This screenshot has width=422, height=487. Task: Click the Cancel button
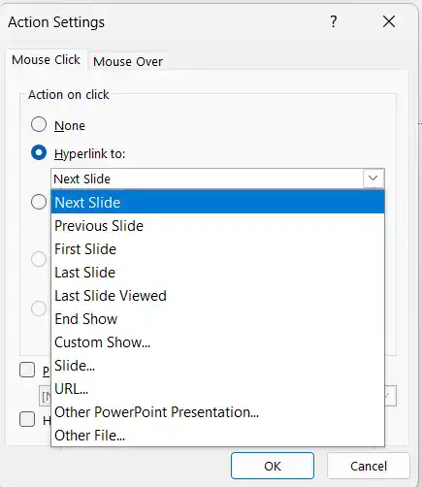(369, 466)
